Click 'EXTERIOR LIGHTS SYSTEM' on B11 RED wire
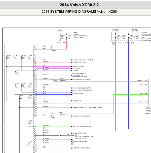The image size is (151, 153). point(81,148)
